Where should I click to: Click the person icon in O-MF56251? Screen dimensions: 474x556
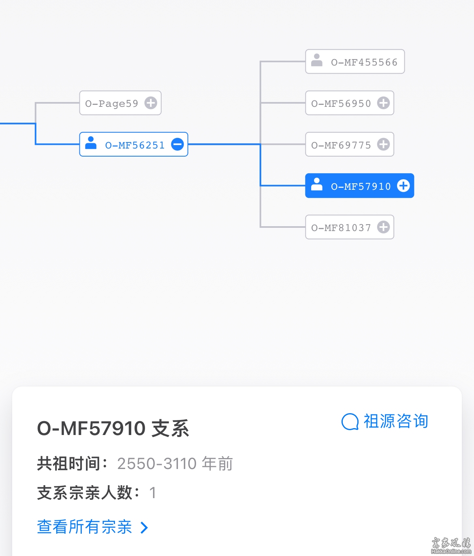[x=91, y=143]
